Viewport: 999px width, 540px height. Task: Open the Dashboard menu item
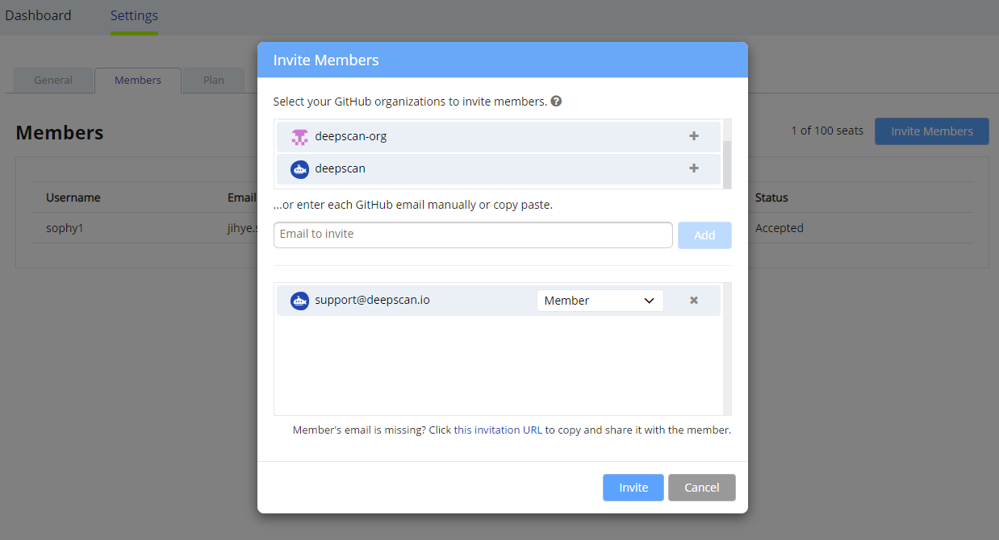[x=38, y=15]
